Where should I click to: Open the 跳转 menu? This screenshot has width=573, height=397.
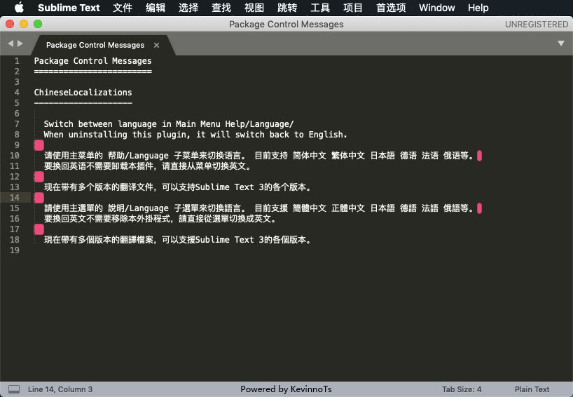287,8
